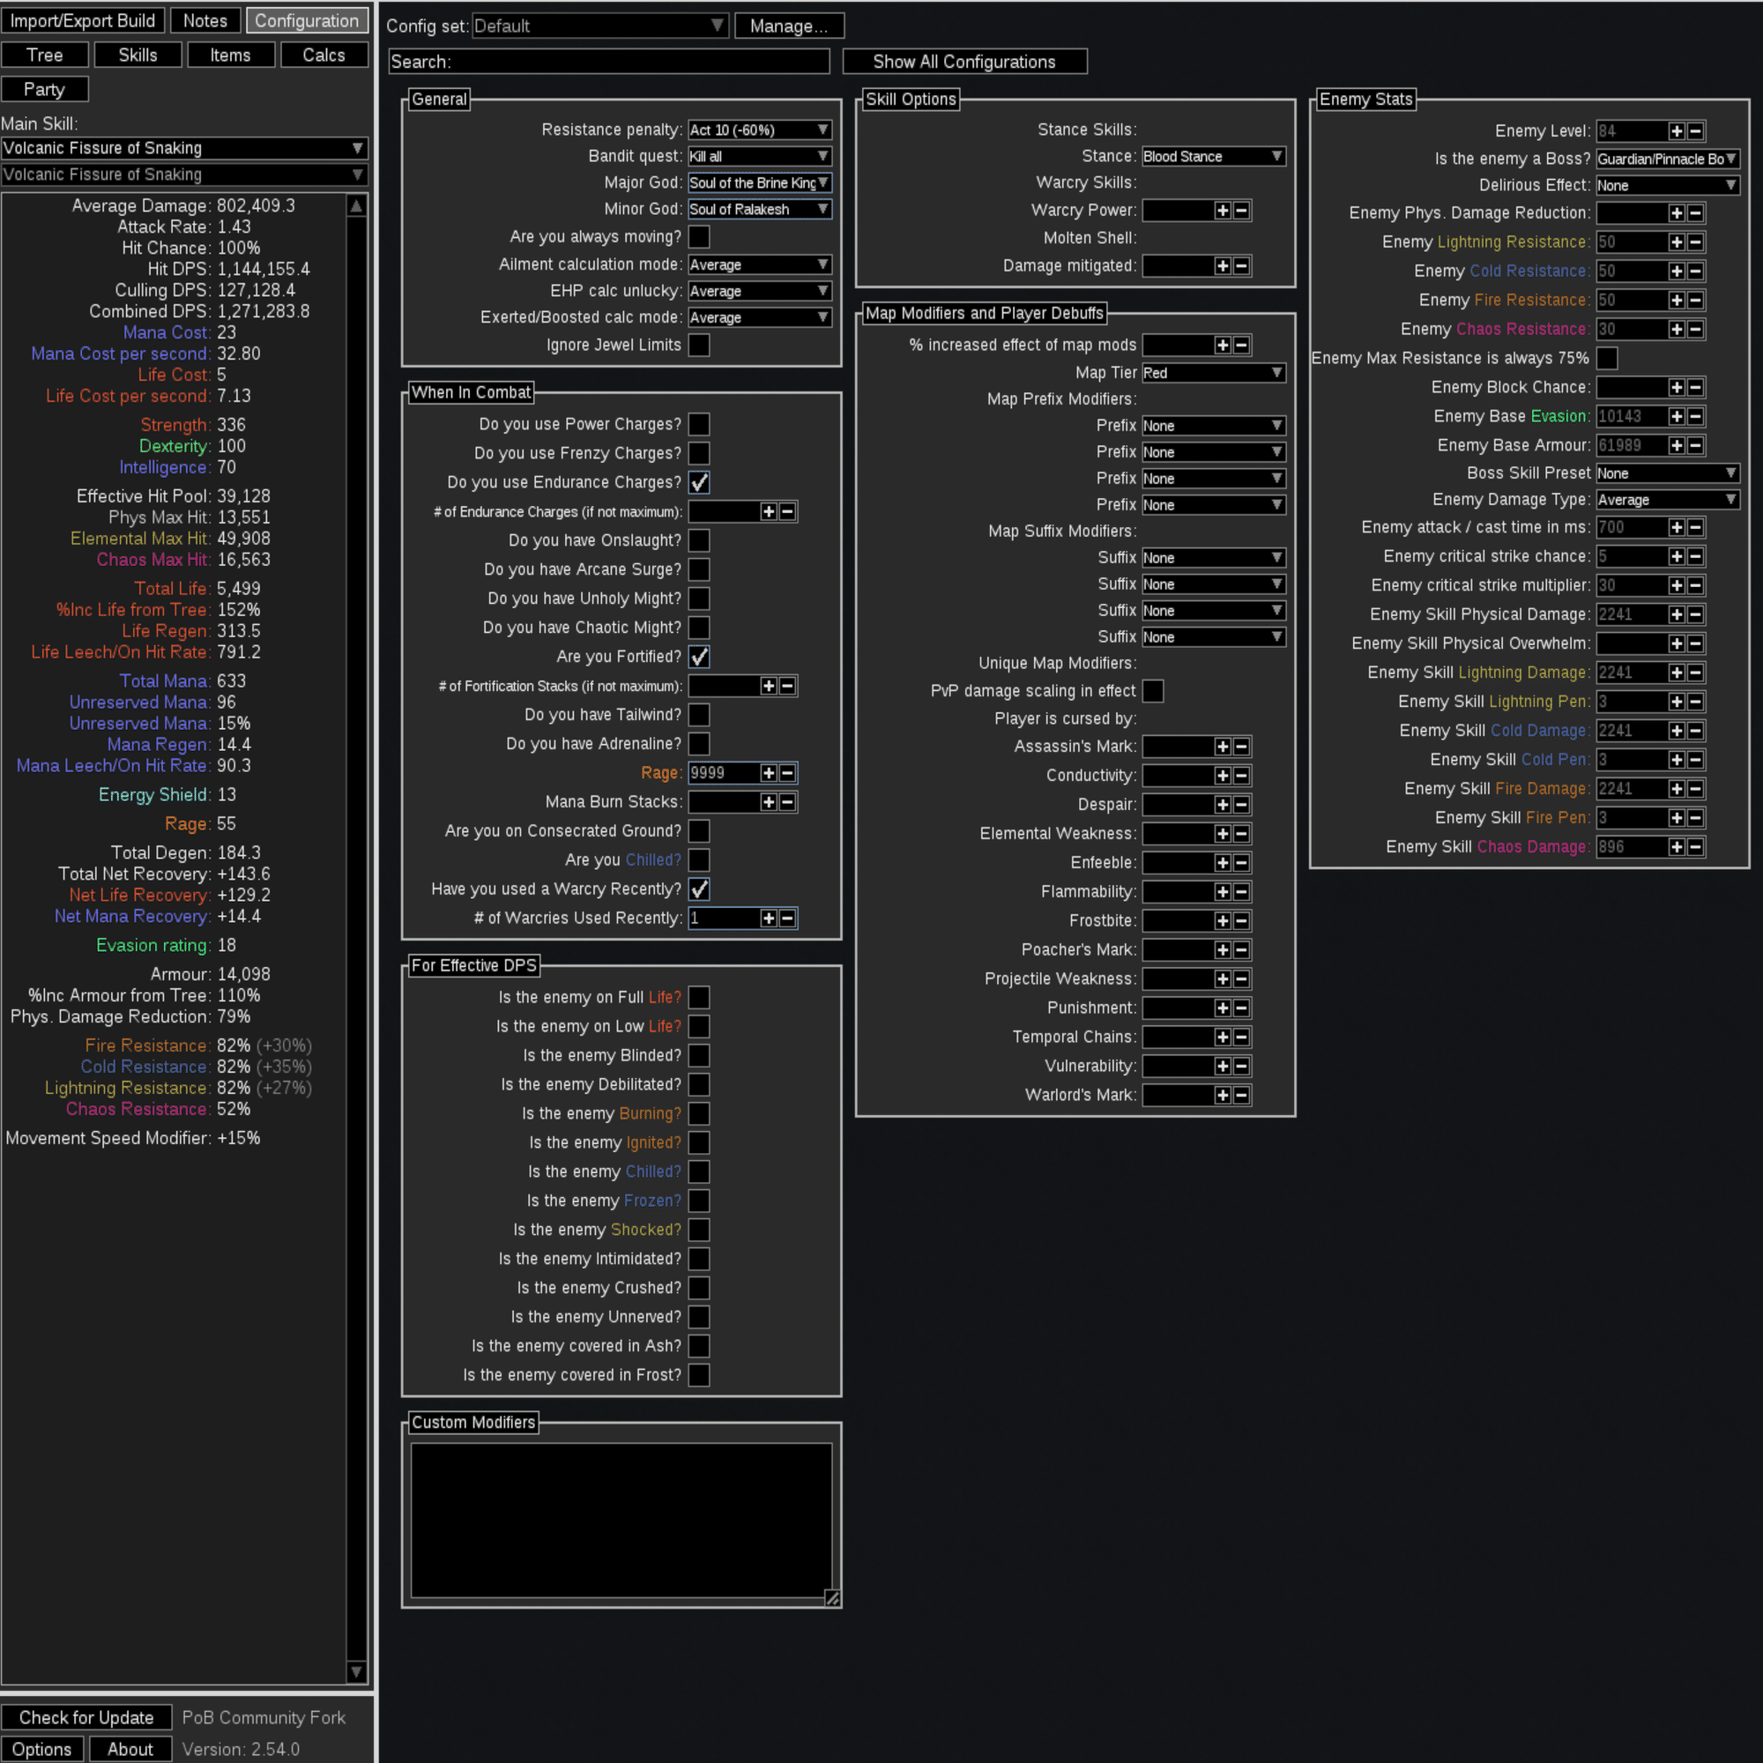Open the Calcs tab

[324, 56]
